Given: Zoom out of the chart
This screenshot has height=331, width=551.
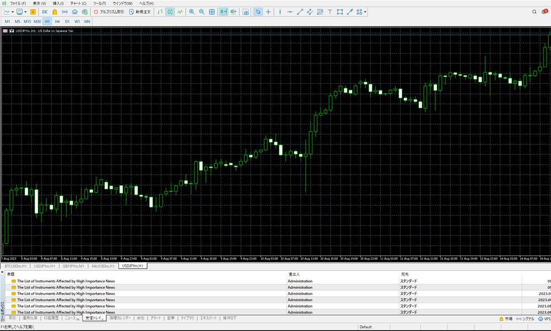Looking at the screenshot, I should coord(202,12).
